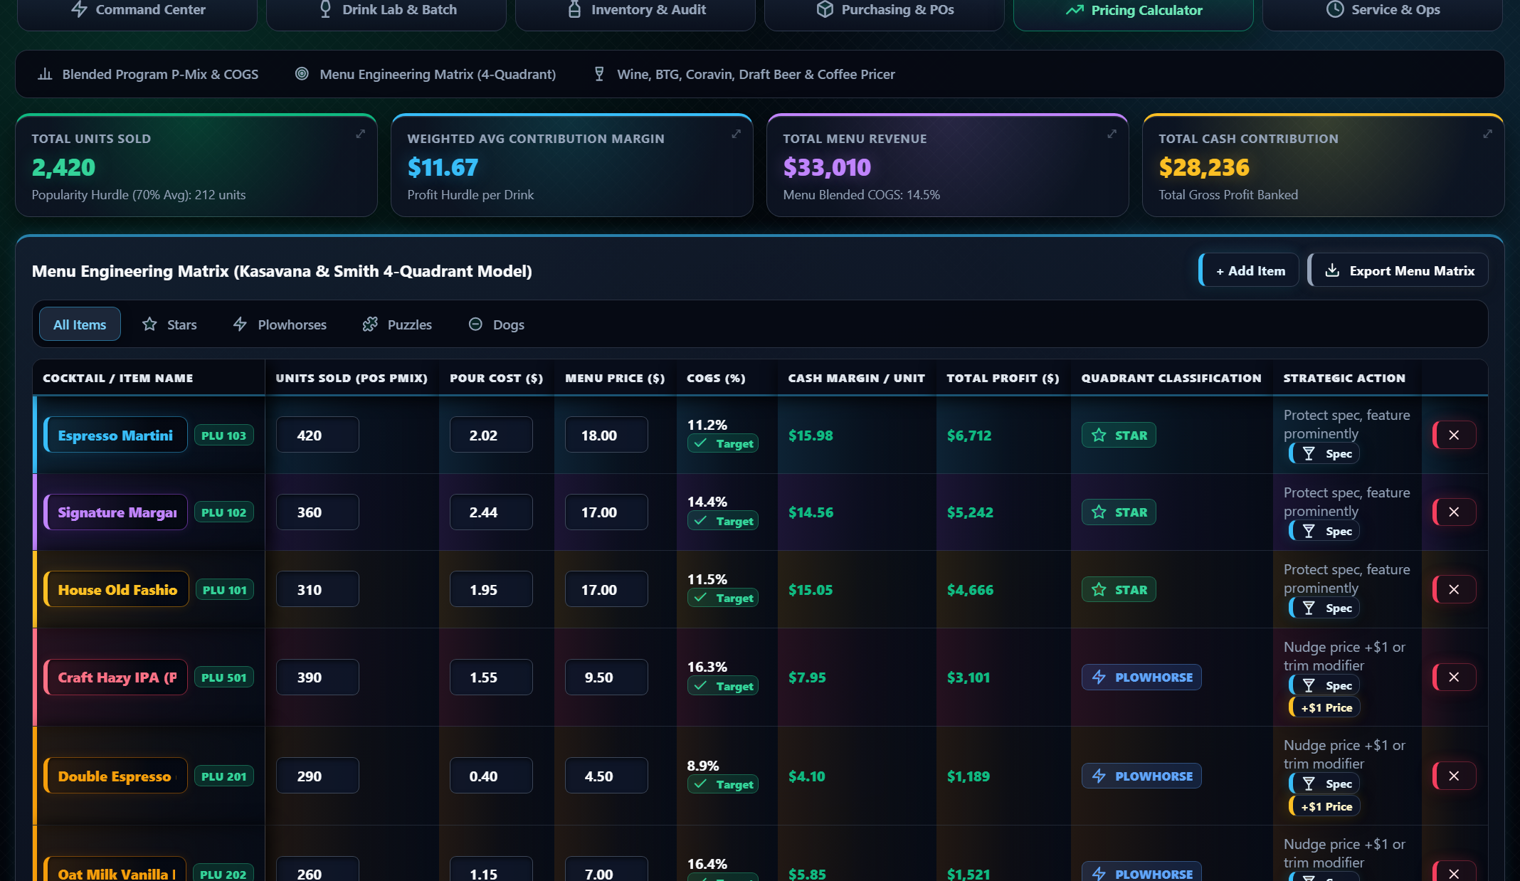The width and height of the screenshot is (1520, 881).
Task: Click the + Add Item button
Action: tap(1249, 270)
